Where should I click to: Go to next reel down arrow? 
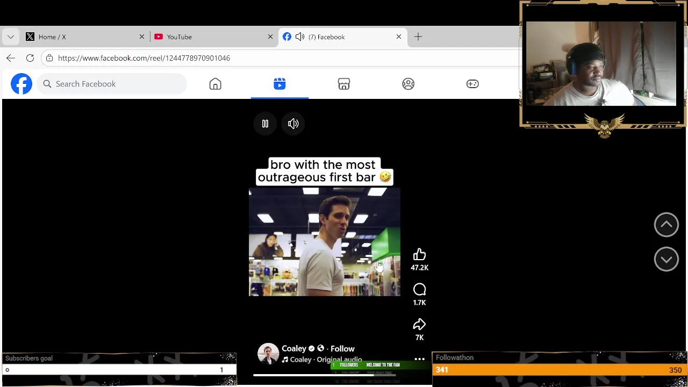click(666, 259)
